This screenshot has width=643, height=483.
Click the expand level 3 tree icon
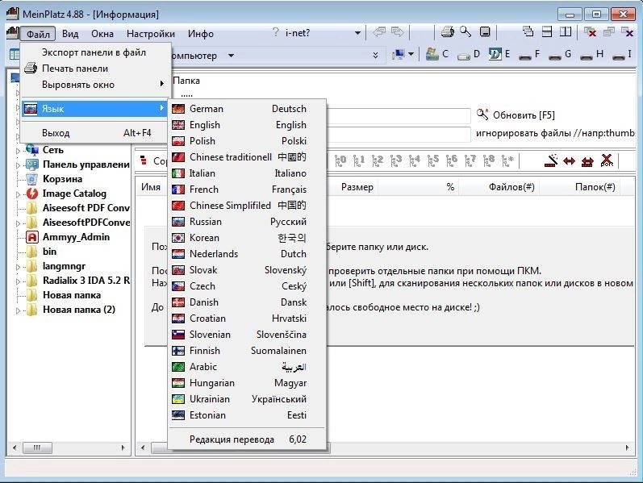[396, 160]
